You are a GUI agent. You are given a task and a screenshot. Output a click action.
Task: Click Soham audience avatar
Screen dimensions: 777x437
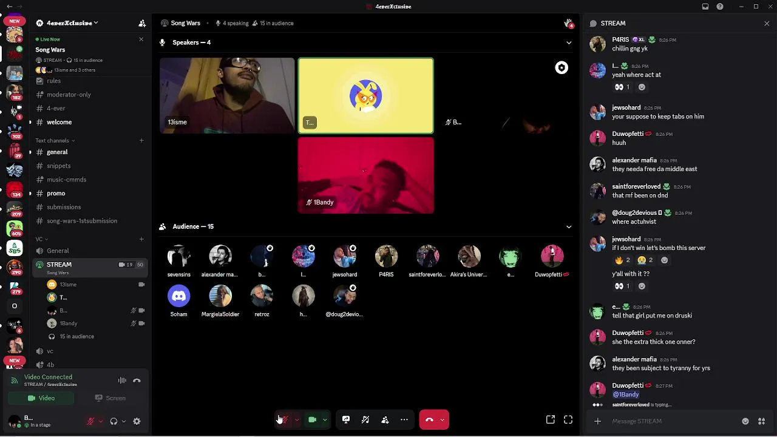[178, 296]
